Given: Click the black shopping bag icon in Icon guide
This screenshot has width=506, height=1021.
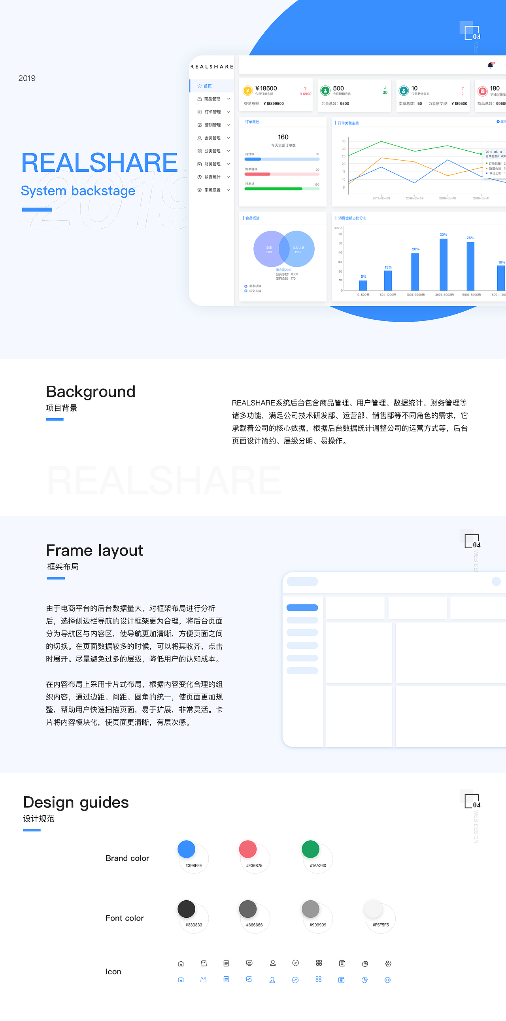Looking at the screenshot, I should click(204, 963).
